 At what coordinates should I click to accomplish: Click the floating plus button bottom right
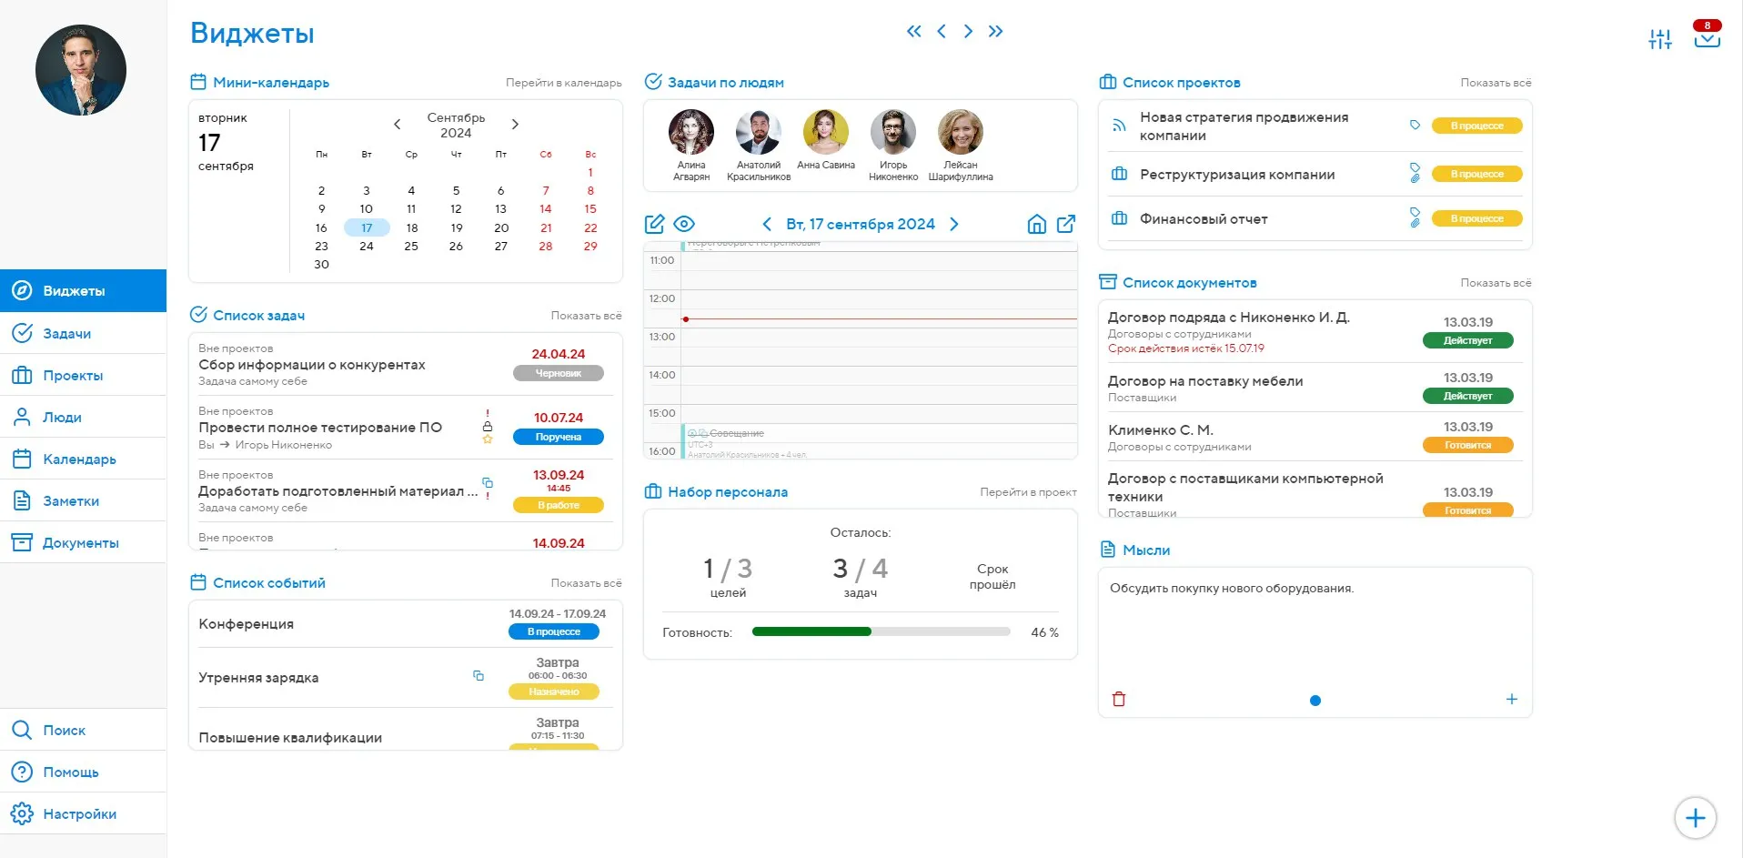tap(1694, 817)
